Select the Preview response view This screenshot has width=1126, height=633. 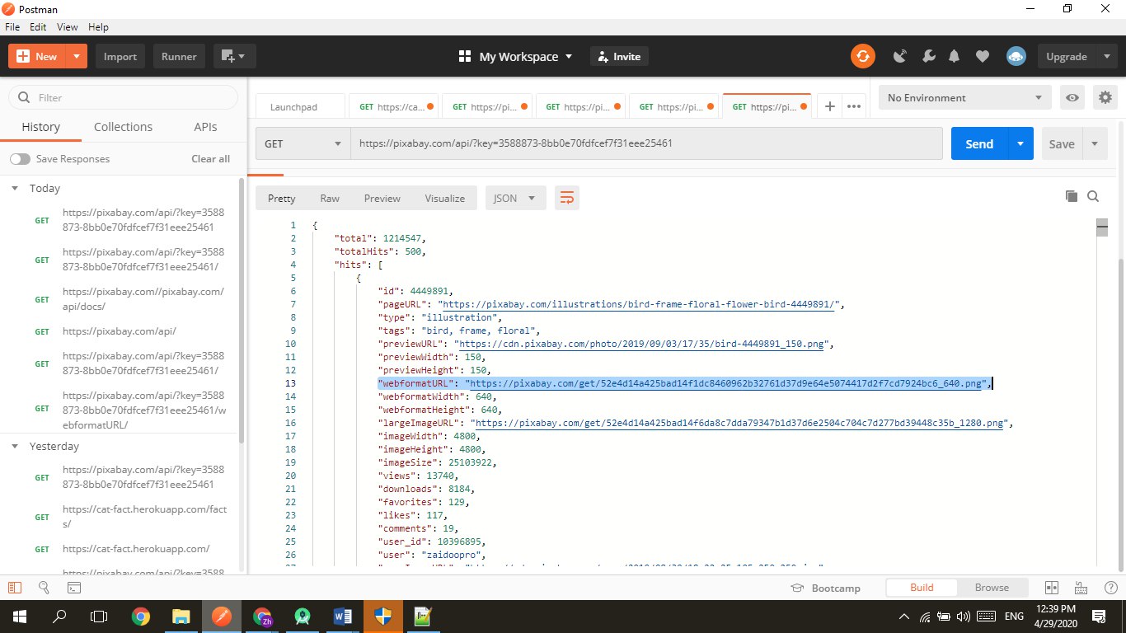pos(382,198)
